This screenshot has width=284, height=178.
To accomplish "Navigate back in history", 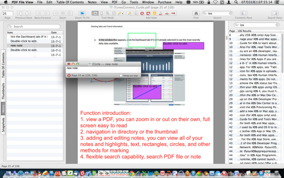I will 39,13.
